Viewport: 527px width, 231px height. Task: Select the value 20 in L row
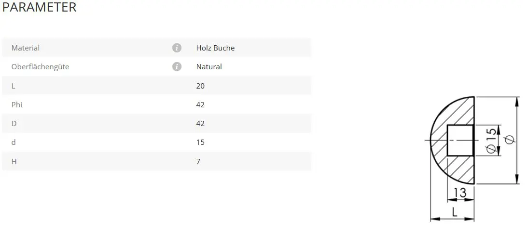[x=200, y=86]
